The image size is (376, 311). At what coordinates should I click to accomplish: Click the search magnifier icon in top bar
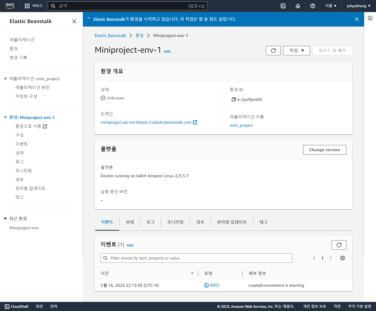(53, 6)
